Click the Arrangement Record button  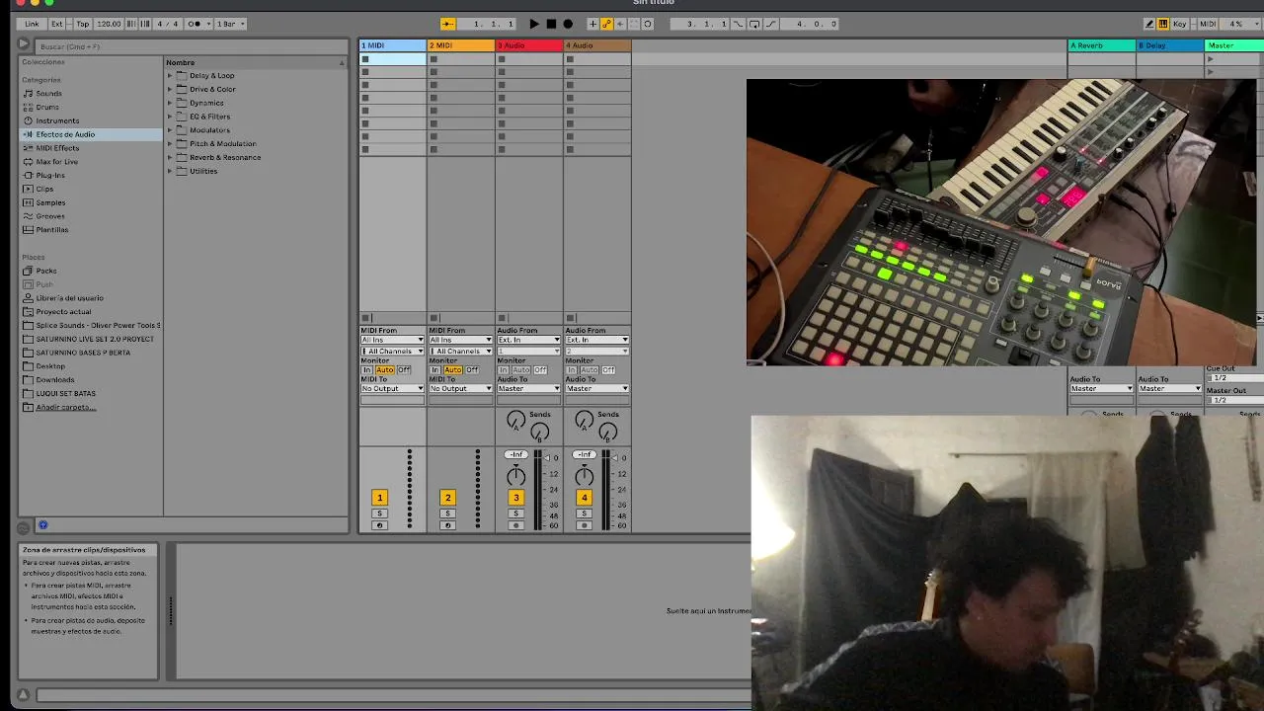click(x=568, y=24)
